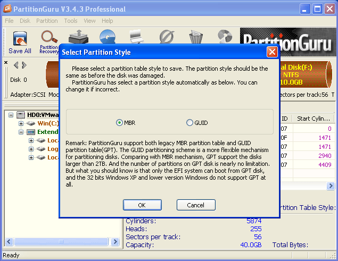Screen dimensions: 338x261
Task: Open the Disk menu
Action: coord(25,21)
